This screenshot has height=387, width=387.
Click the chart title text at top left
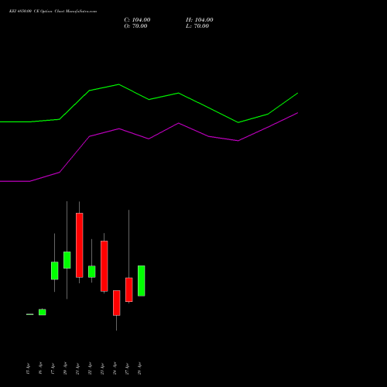tap(53, 12)
